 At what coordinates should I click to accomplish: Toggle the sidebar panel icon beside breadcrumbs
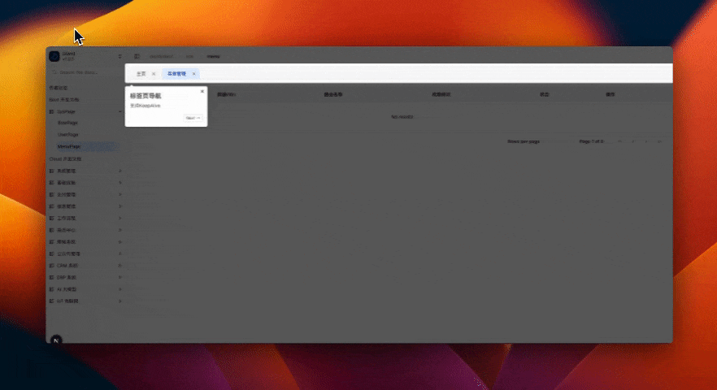(x=137, y=56)
